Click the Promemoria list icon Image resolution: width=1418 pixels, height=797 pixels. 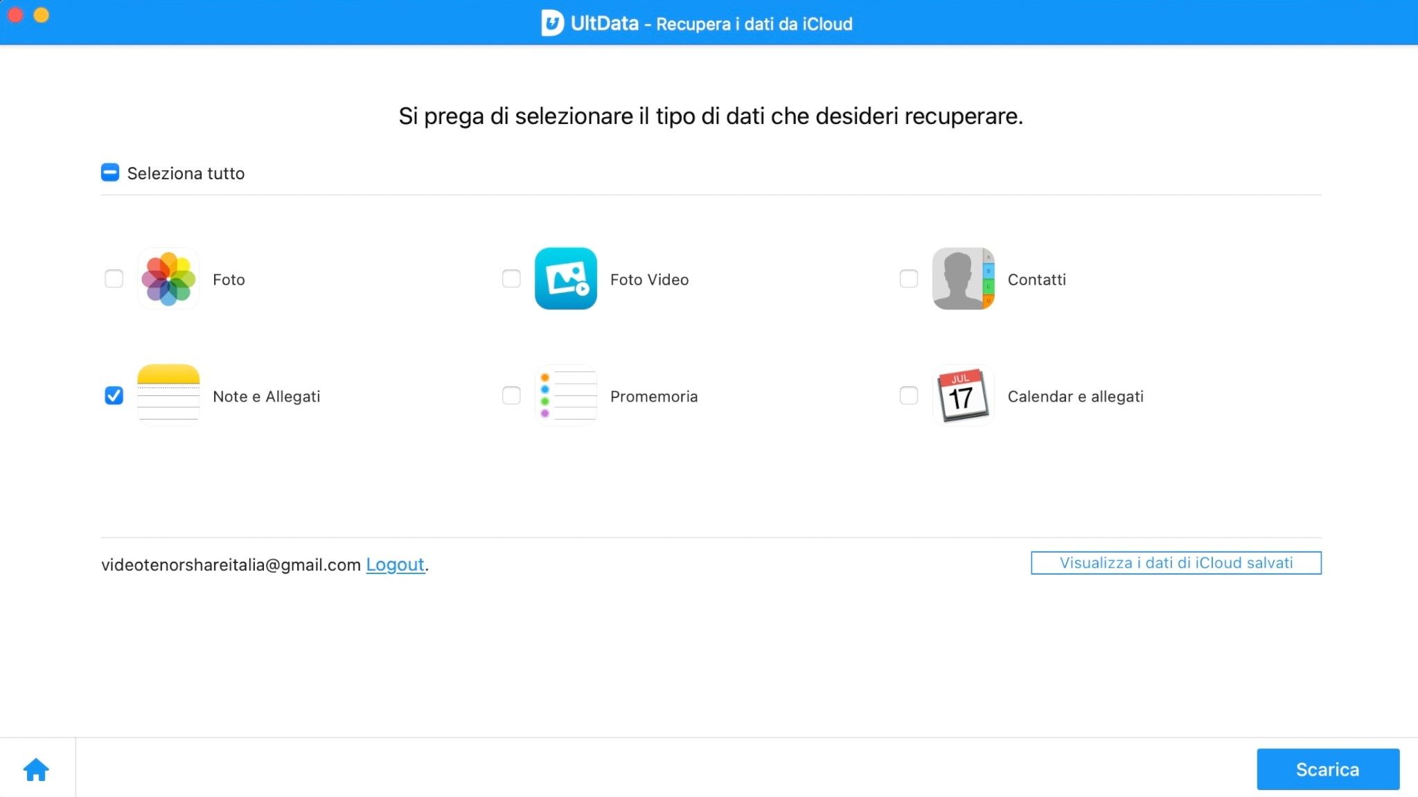(565, 395)
